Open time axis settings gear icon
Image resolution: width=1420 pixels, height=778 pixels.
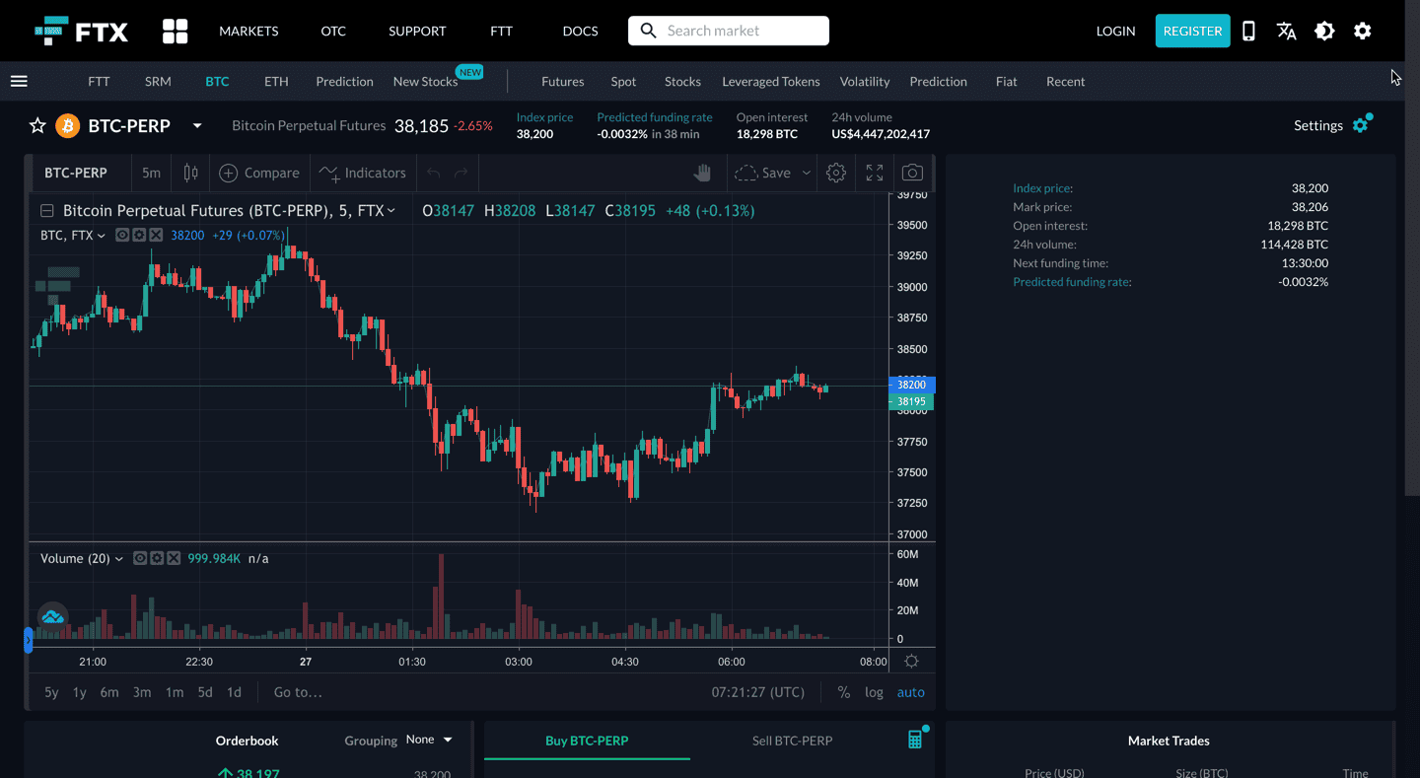point(912,662)
